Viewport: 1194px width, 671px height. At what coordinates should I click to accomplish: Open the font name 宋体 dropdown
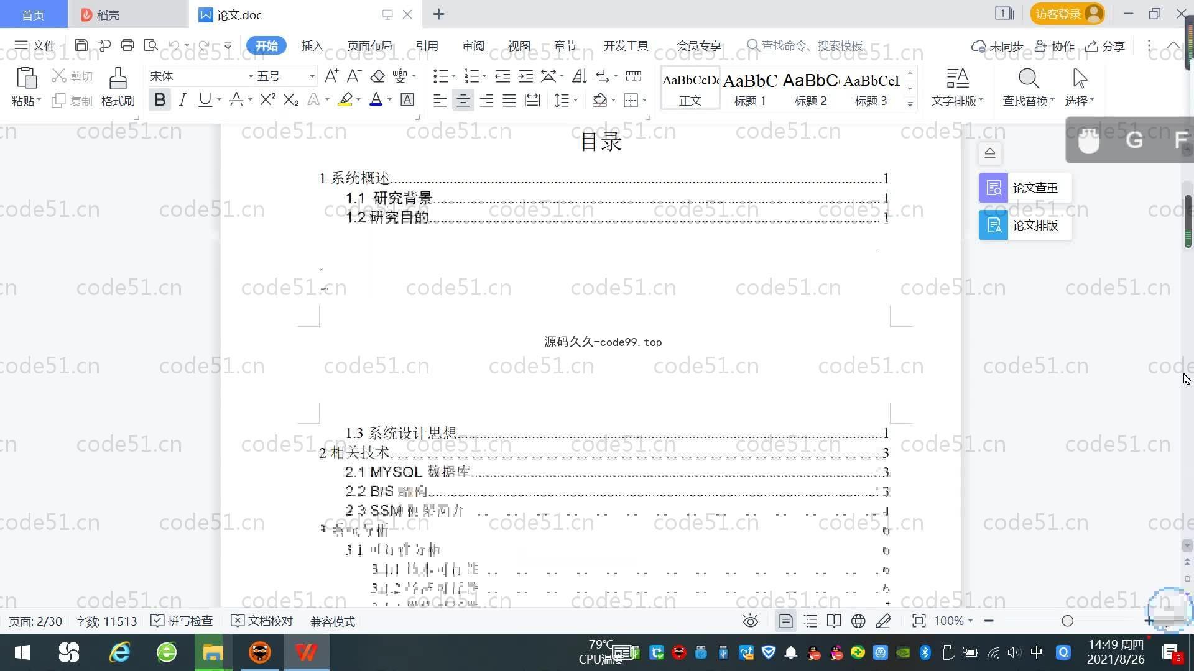pyautogui.click(x=251, y=76)
